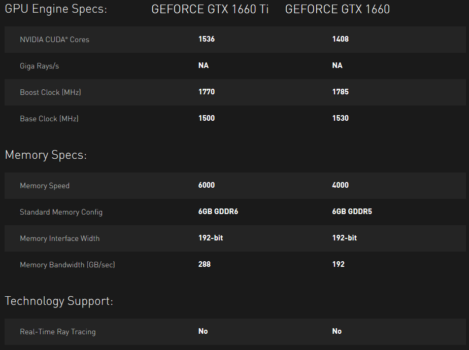The image size is (469, 350).
Task: Select the Memory Specs section heading
Action: coord(46,155)
